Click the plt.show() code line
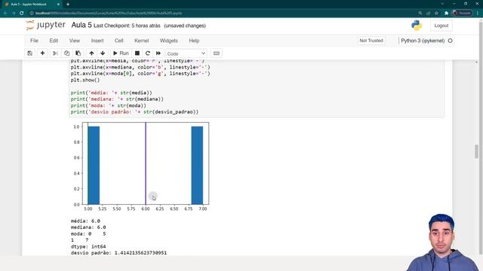This screenshot has height=271, width=483. pyautogui.click(x=85, y=80)
